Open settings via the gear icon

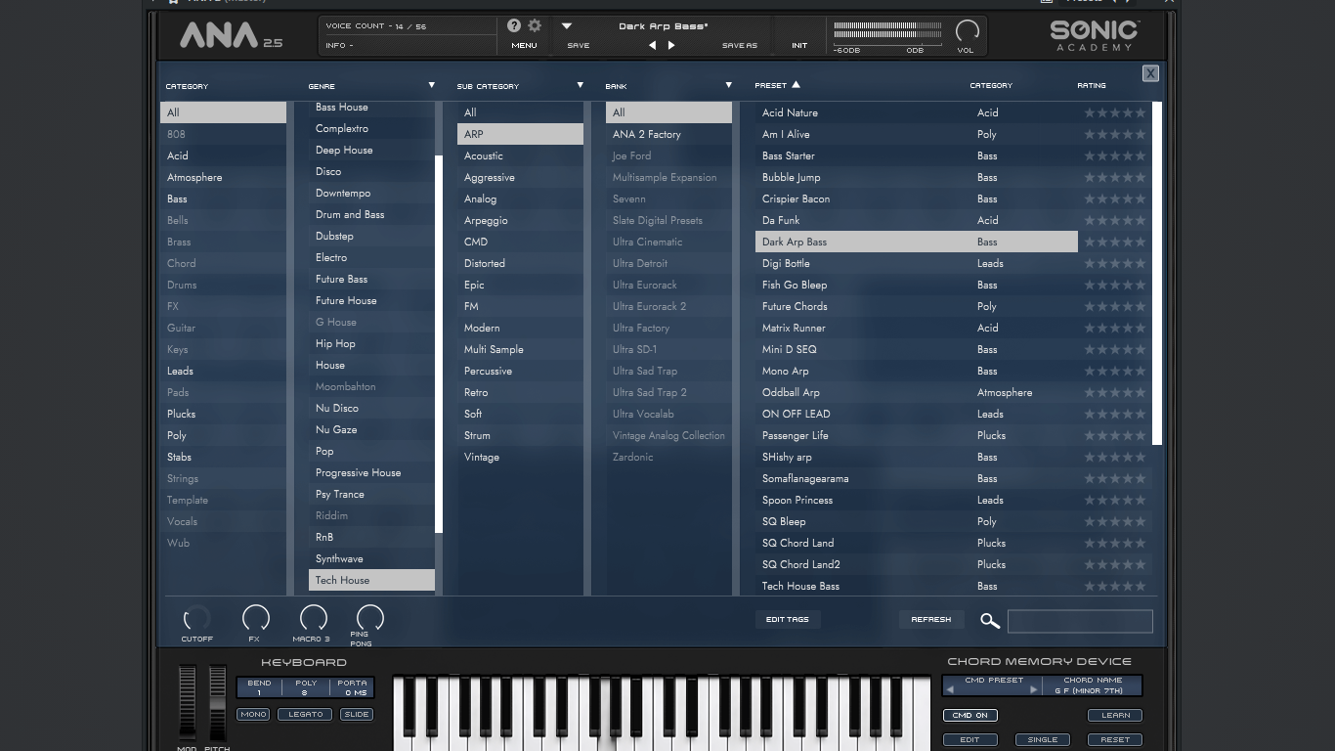click(535, 26)
